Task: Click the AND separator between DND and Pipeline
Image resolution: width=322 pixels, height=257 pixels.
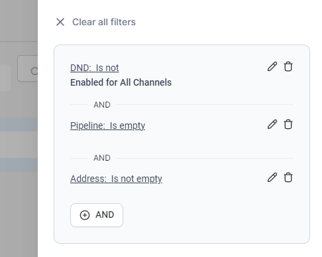Action: coord(102,105)
